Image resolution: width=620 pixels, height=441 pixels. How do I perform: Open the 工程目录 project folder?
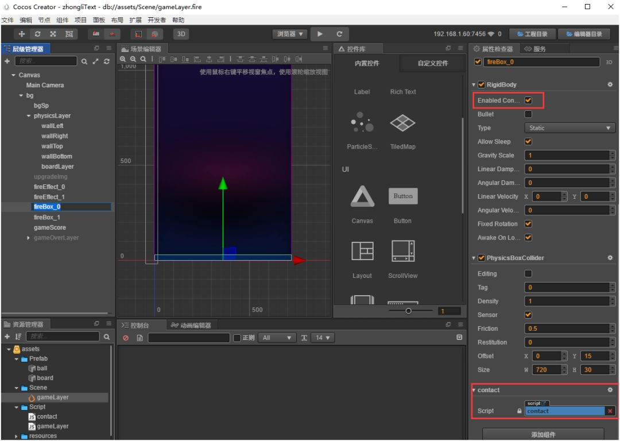533,34
